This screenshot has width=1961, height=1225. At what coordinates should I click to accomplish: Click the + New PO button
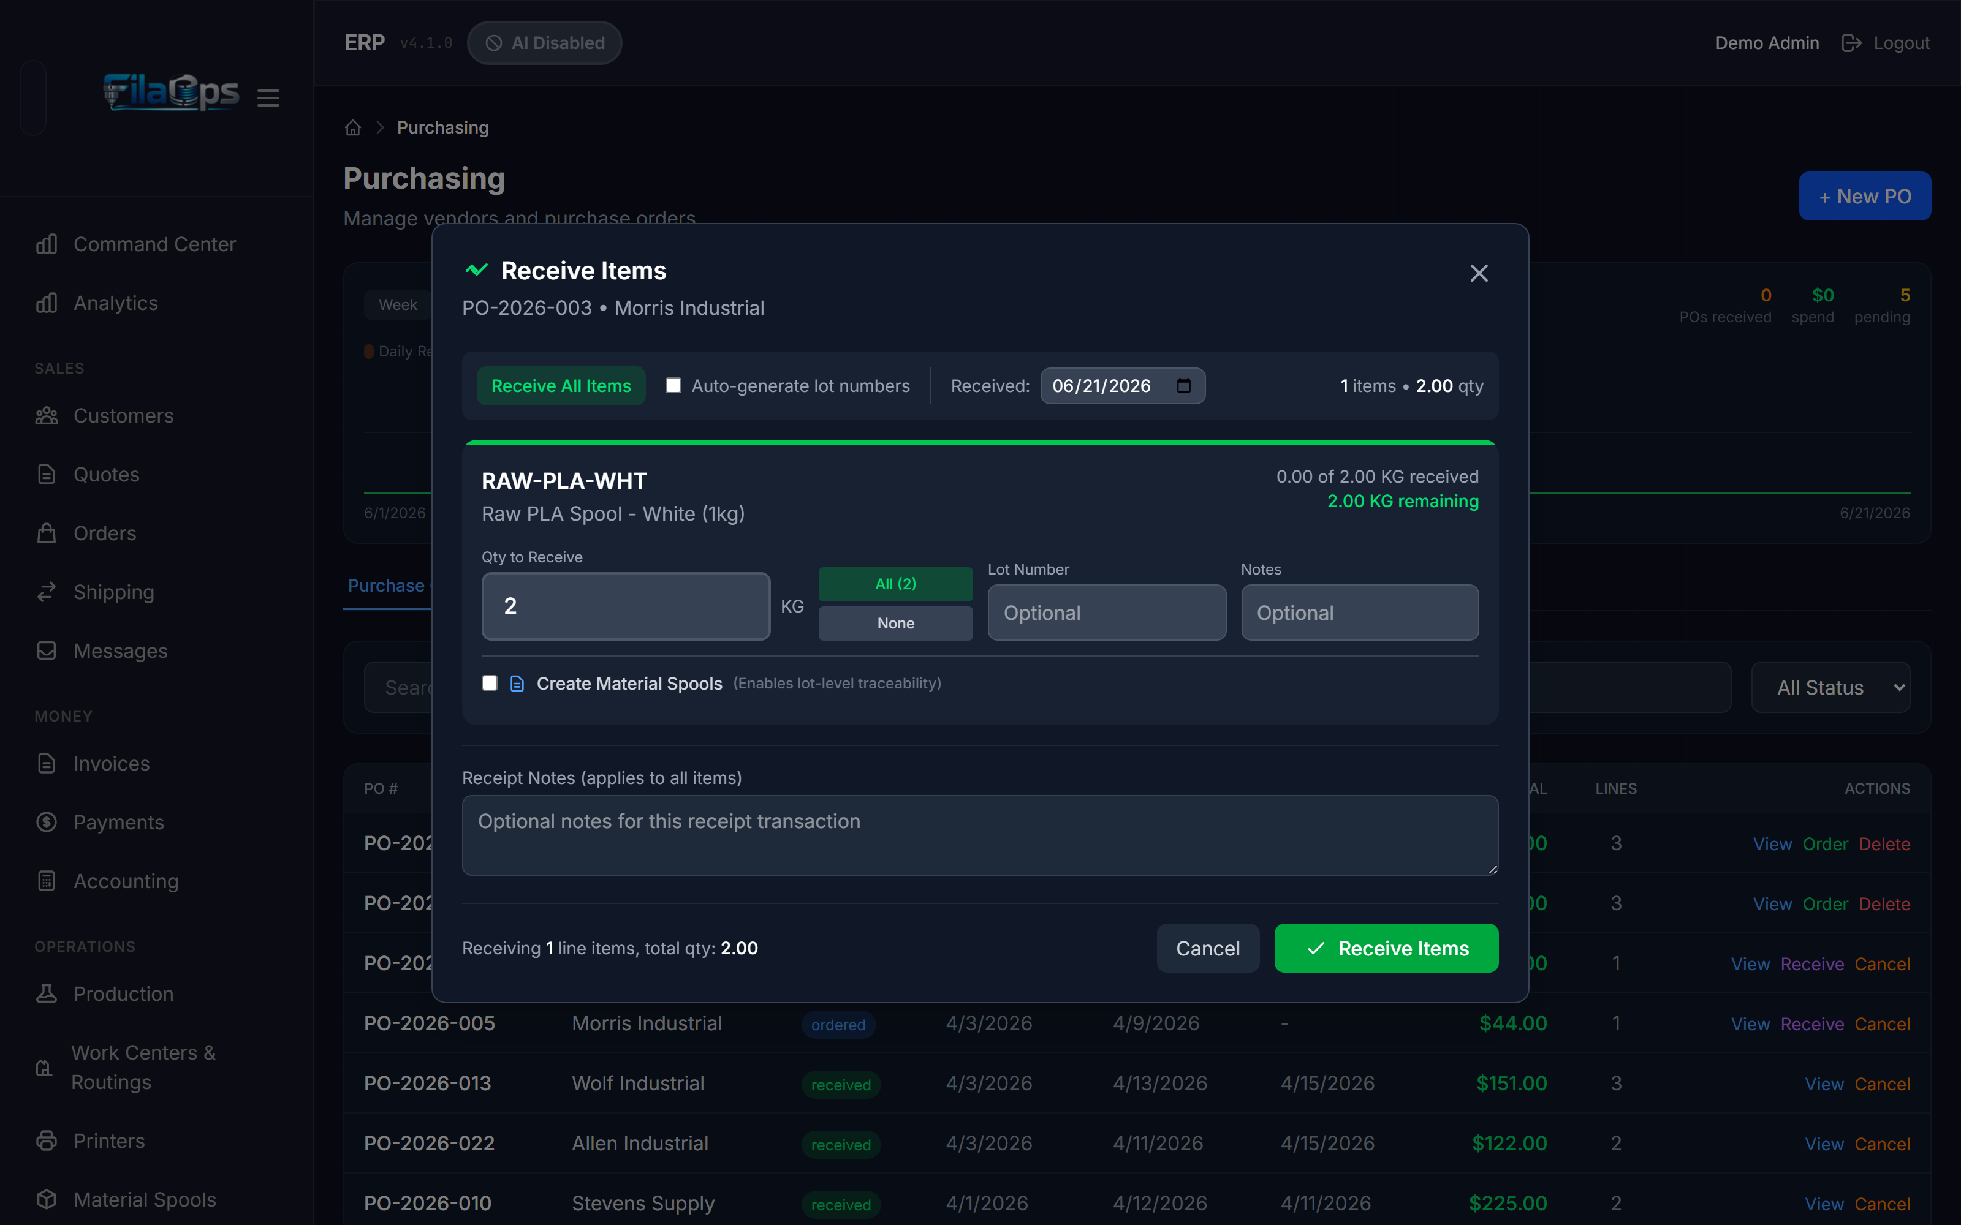pos(1865,196)
